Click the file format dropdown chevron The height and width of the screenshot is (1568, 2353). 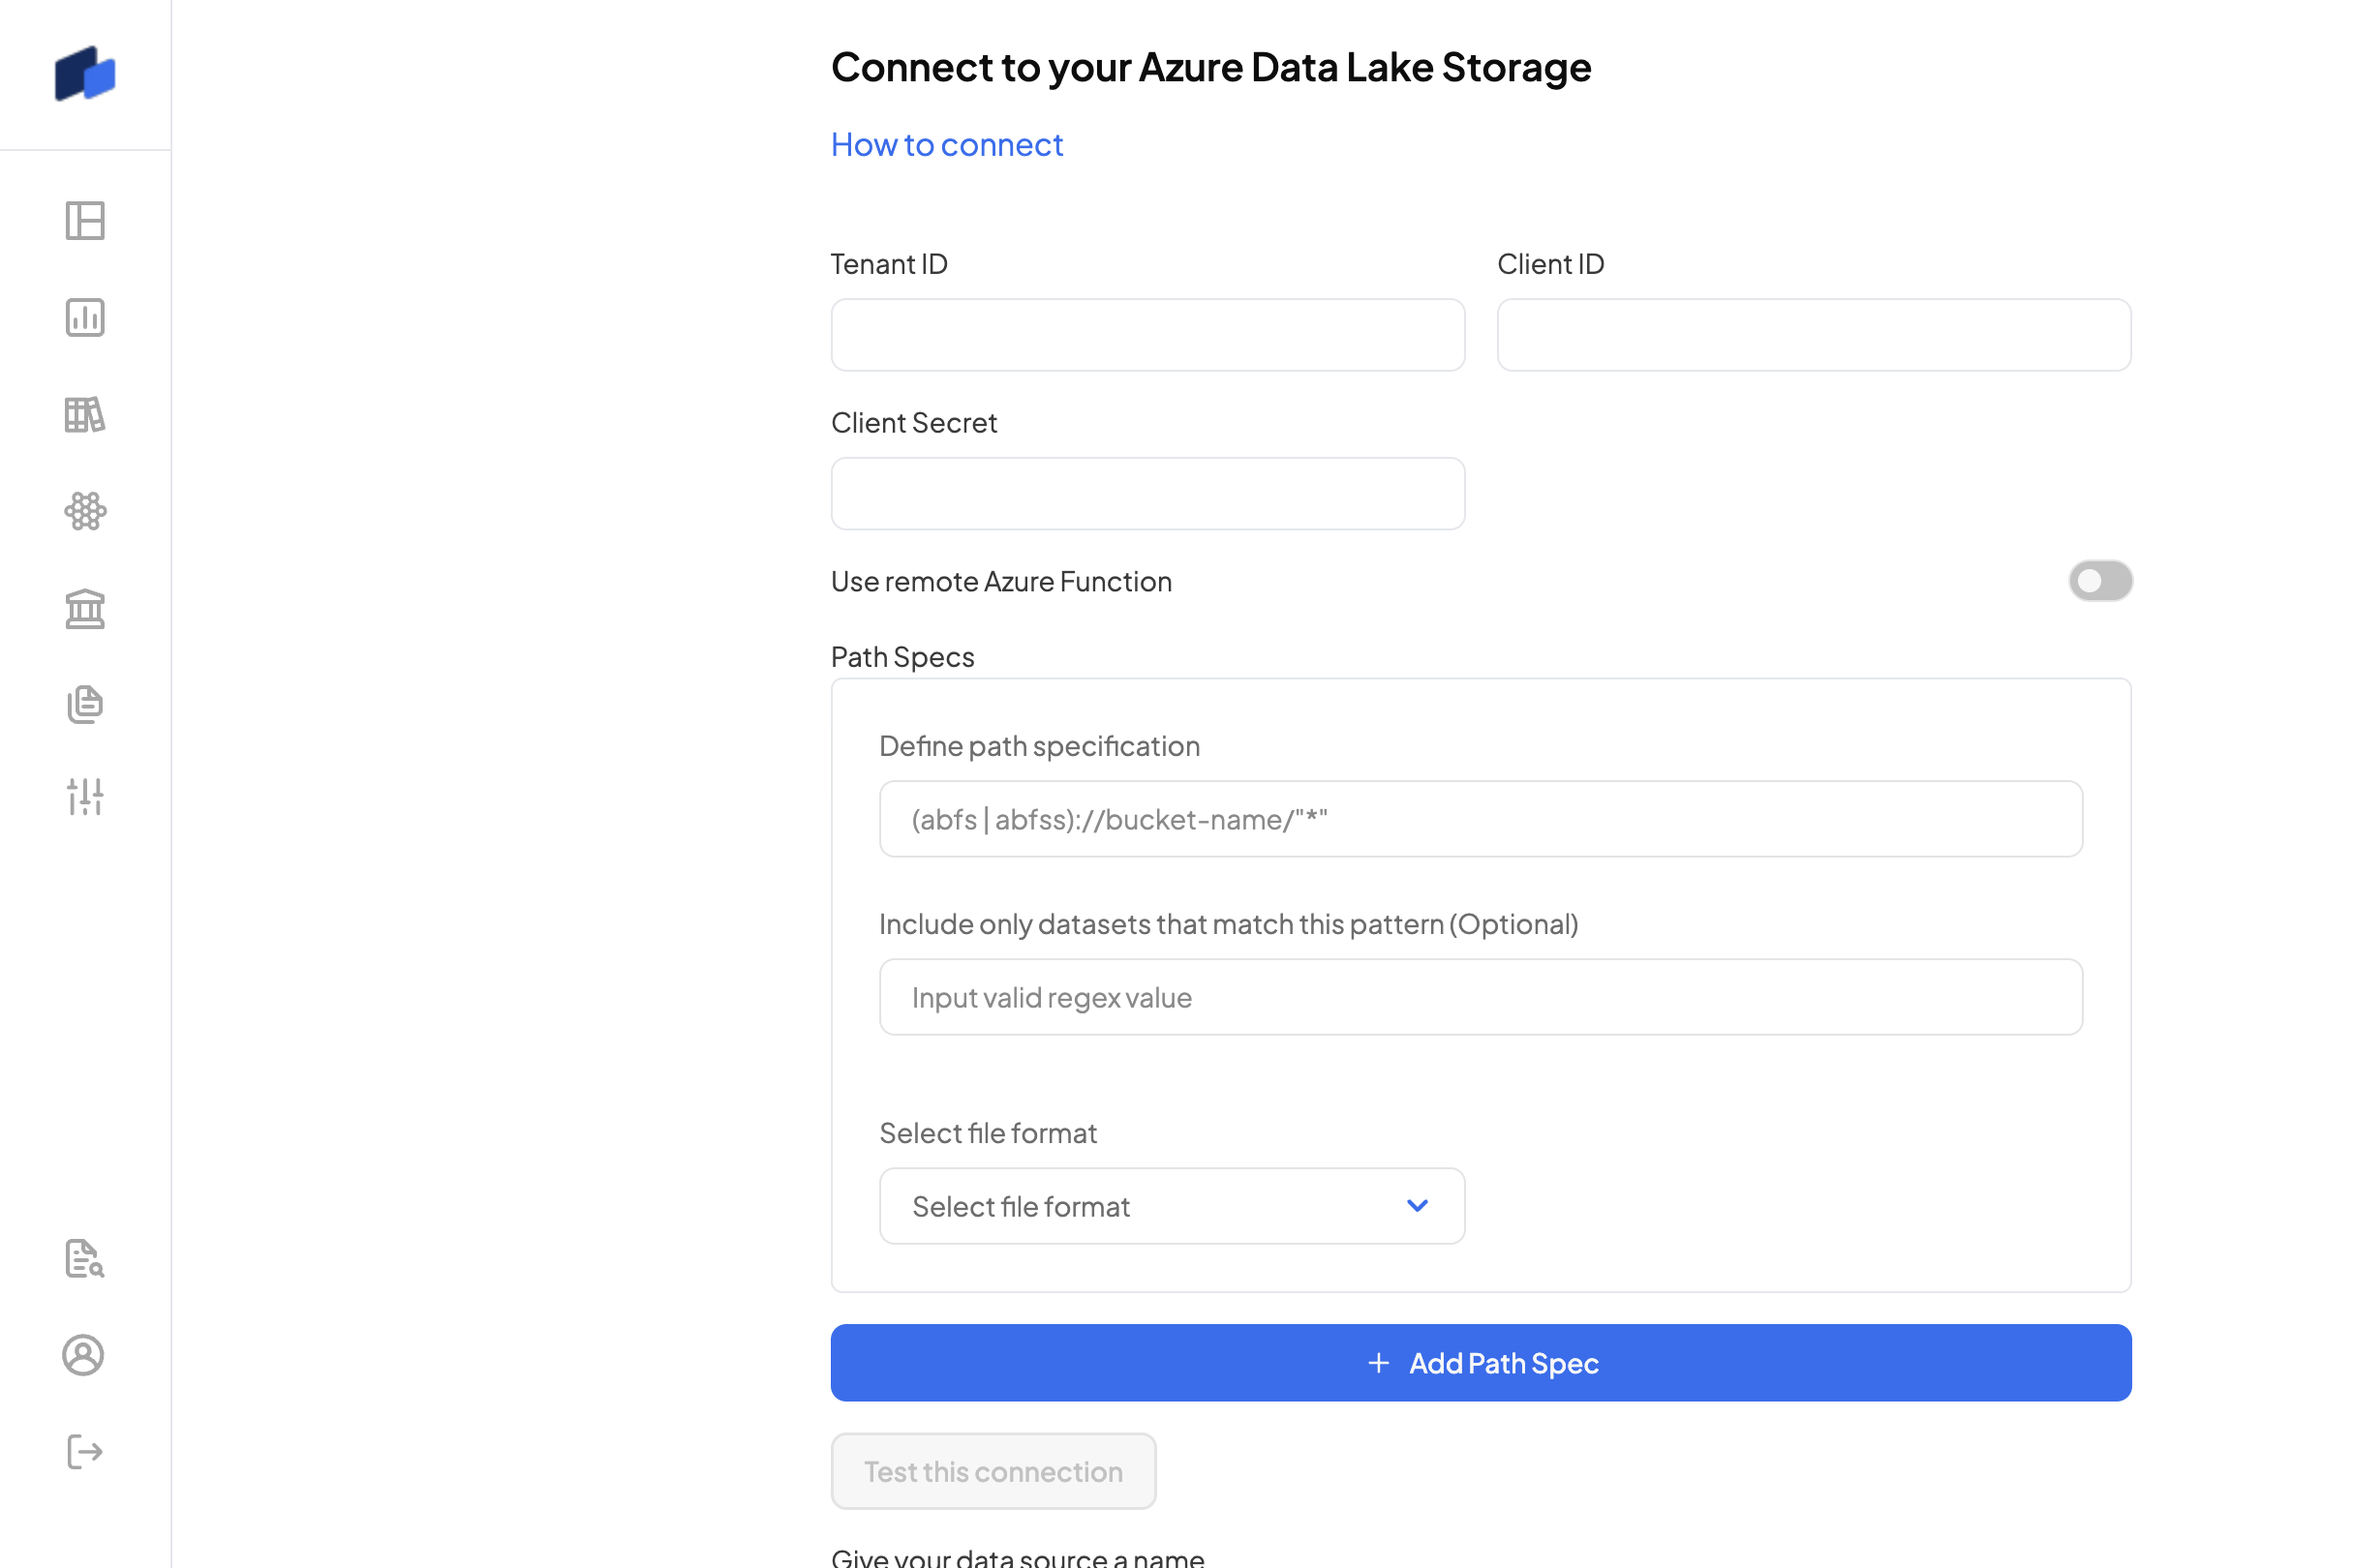click(1417, 1206)
